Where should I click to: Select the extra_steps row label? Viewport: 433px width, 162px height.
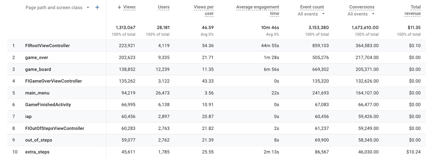click(x=37, y=152)
